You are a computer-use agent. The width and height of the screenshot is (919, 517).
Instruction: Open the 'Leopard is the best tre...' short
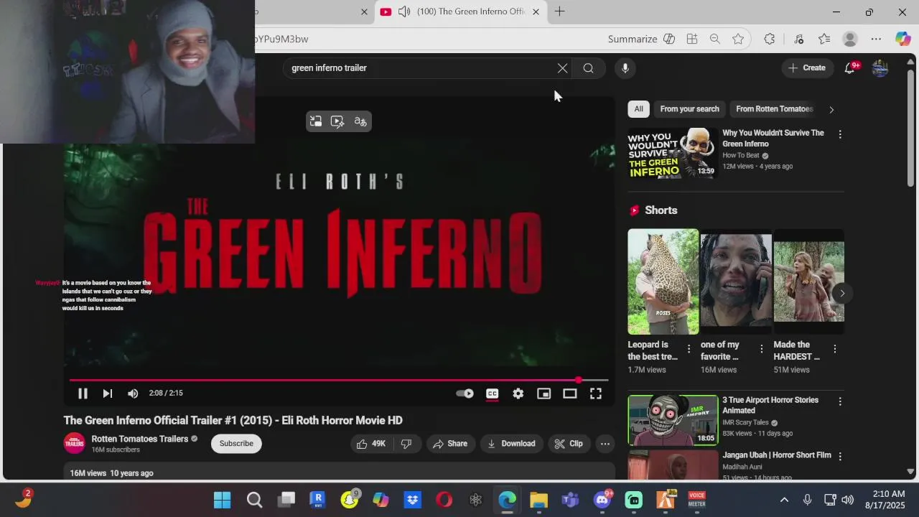point(663,281)
